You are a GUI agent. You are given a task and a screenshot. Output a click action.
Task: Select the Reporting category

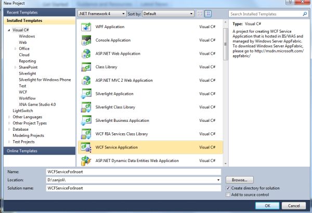pos(28,61)
